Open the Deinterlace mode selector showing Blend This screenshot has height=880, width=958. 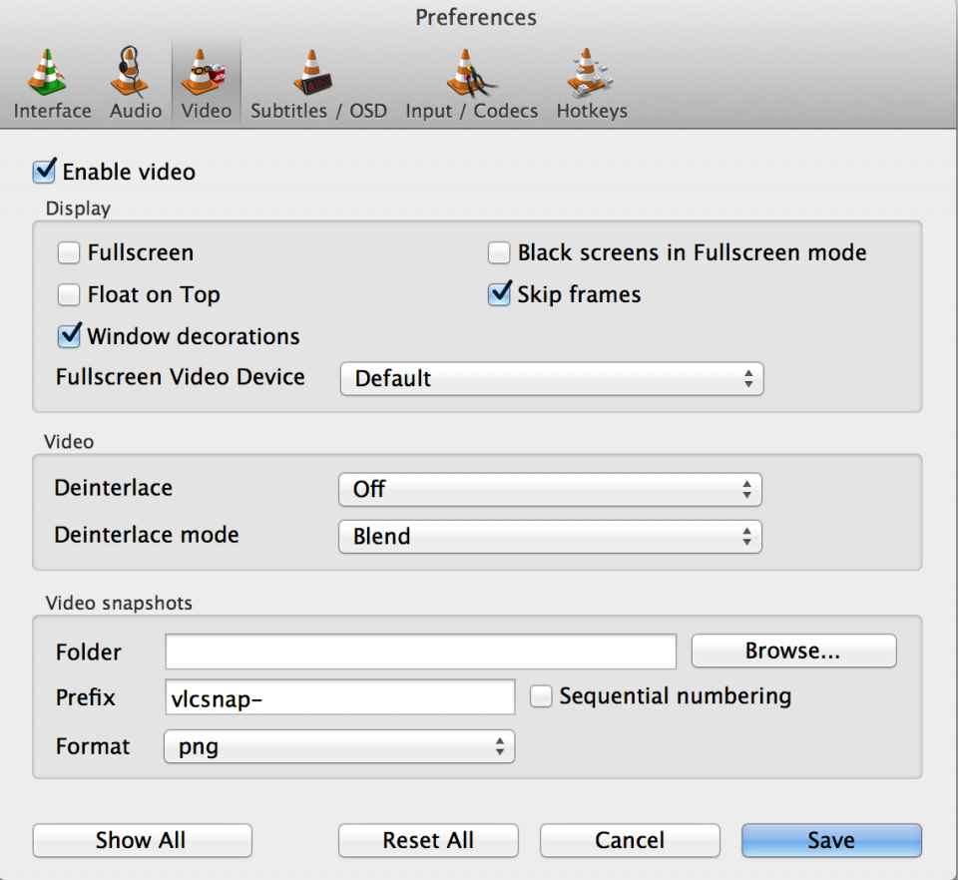coord(550,536)
